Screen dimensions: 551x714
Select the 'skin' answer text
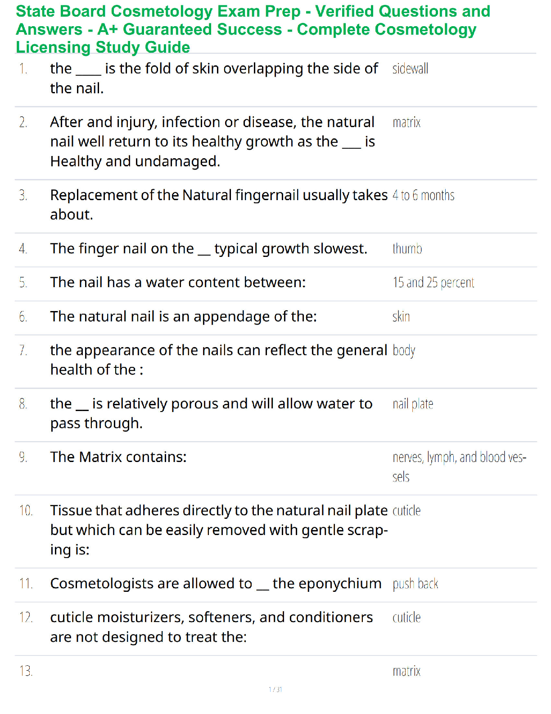coord(401,317)
